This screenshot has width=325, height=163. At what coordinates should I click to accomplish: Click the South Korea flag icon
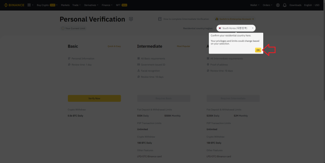[220, 28]
